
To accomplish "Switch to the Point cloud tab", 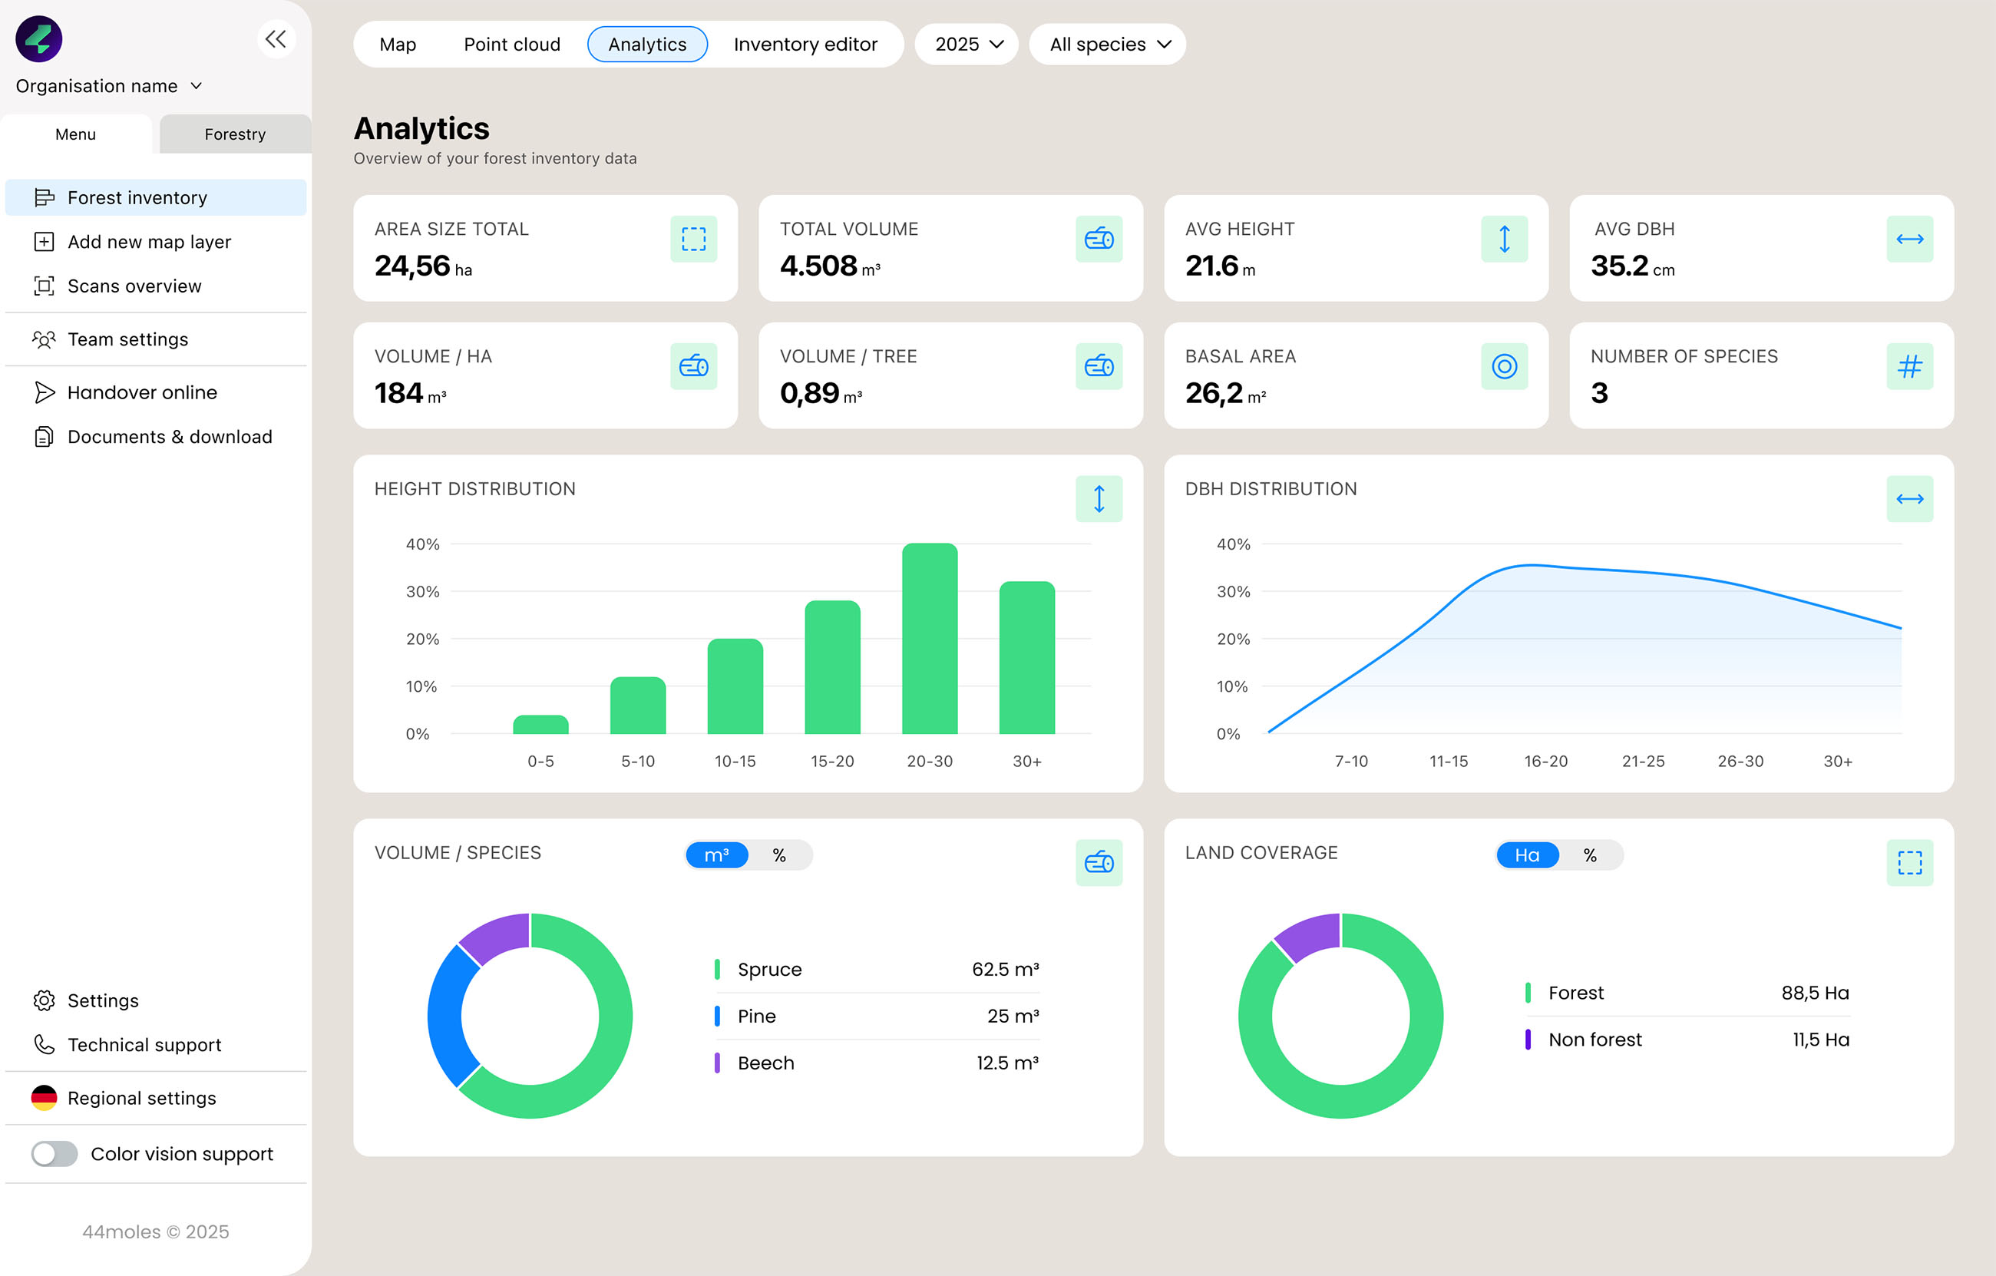I will point(511,44).
